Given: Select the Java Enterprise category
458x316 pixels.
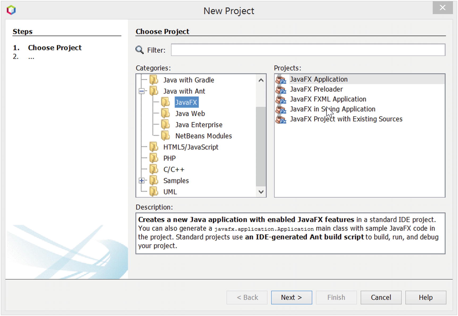Looking at the screenshot, I should click(199, 125).
